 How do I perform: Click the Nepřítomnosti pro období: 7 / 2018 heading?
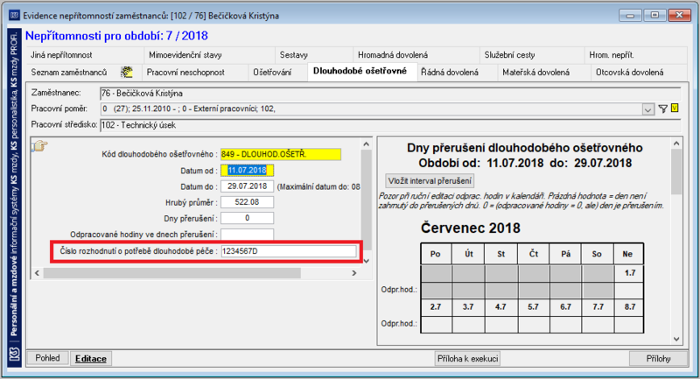tap(116, 36)
